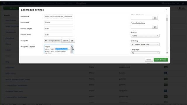Click the Finish Publishing date field
This screenshot has width=187, height=105.
pyautogui.click(x=141, y=27)
